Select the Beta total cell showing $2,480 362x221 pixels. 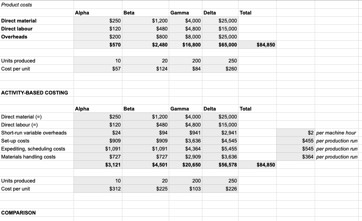pyautogui.click(x=160, y=45)
